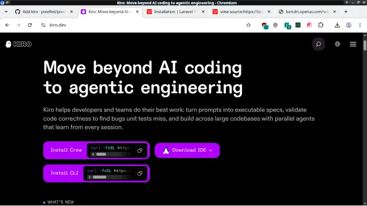
Task: Click the kiro.dev address bar
Action: 145,25
